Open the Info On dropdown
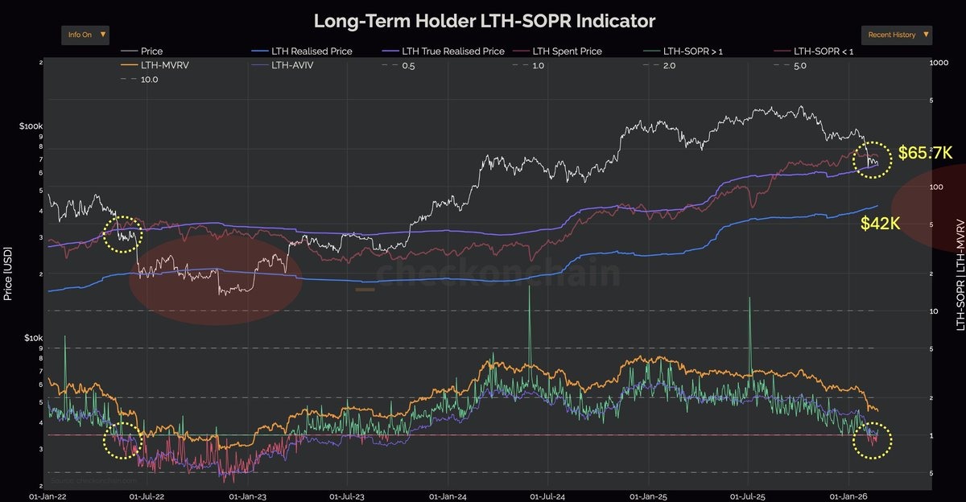 click(x=85, y=35)
